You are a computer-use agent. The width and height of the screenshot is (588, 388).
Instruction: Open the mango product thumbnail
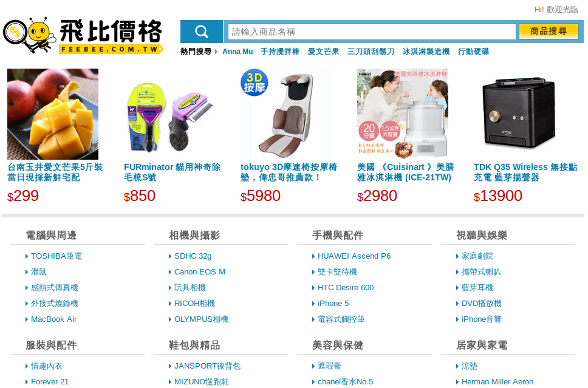tap(53, 114)
